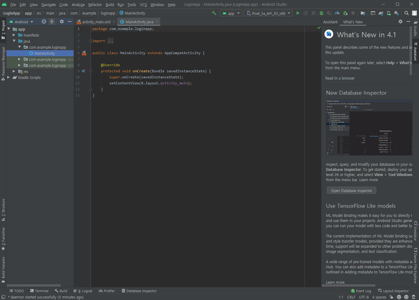Viewport: 419px width, 300px height.
Task: Click the Debug app bug icon
Action: pyautogui.click(x=321, y=13)
